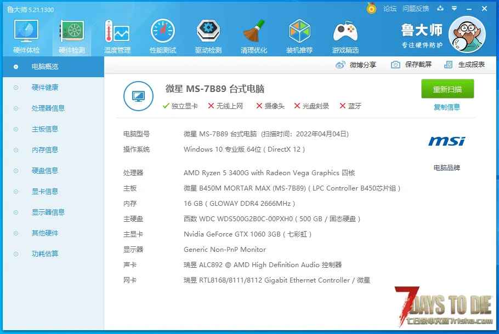Viewport: 499px width, 334px height.
Task: Open the title bar dropdown menu arrow
Action: [x=455, y=9]
